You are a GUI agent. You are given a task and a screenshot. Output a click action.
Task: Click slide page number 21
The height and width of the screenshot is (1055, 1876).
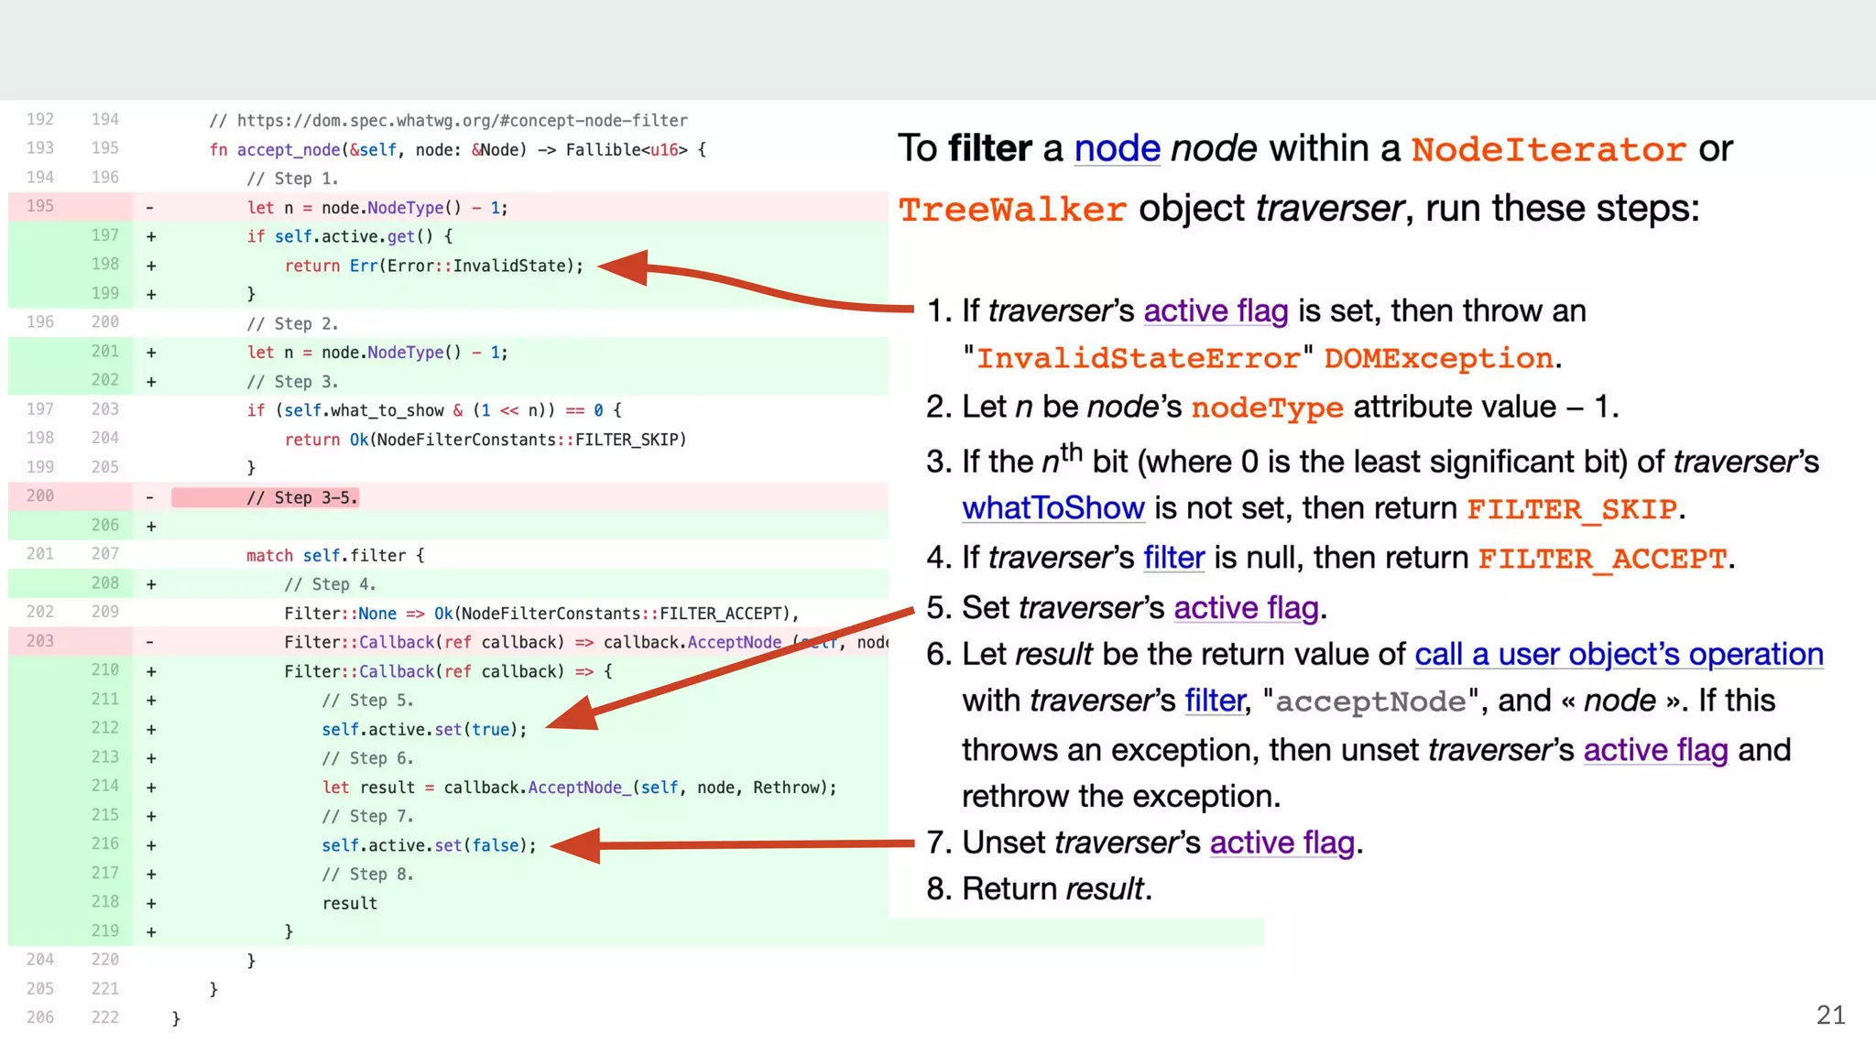[1830, 1015]
